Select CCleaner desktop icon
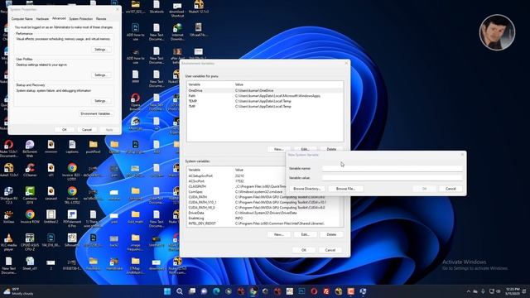Screen dimensions: 530x298 [x=30, y=171]
